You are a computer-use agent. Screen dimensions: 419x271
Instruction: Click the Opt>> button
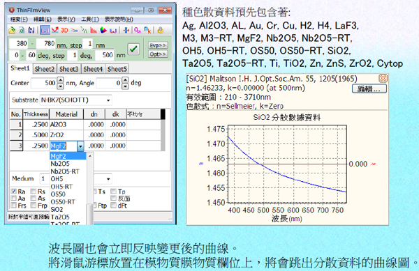pos(158,54)
